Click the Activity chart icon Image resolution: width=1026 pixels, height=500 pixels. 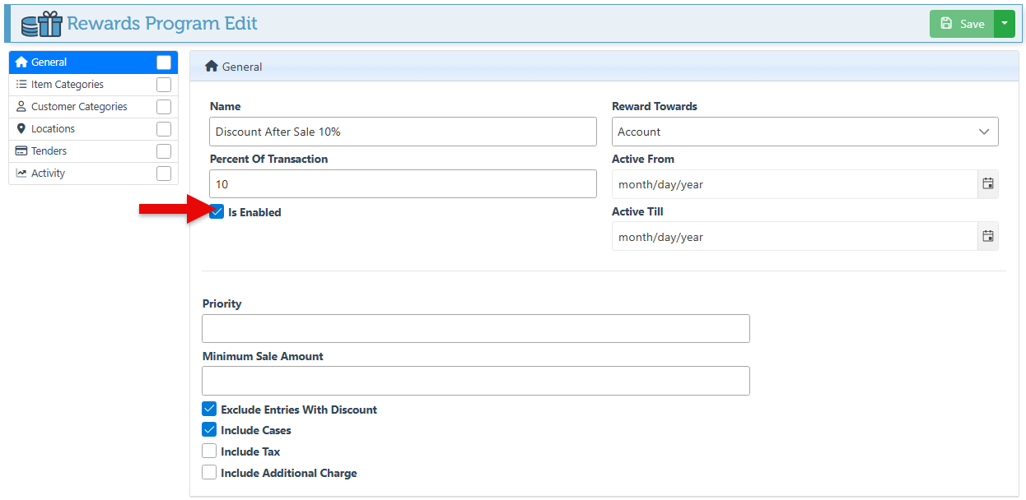point(21,174)
